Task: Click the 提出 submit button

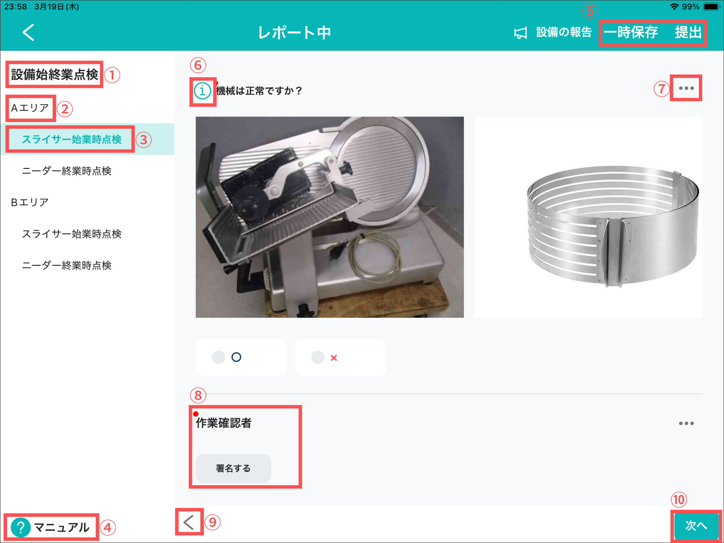Action: click(688, 33)
